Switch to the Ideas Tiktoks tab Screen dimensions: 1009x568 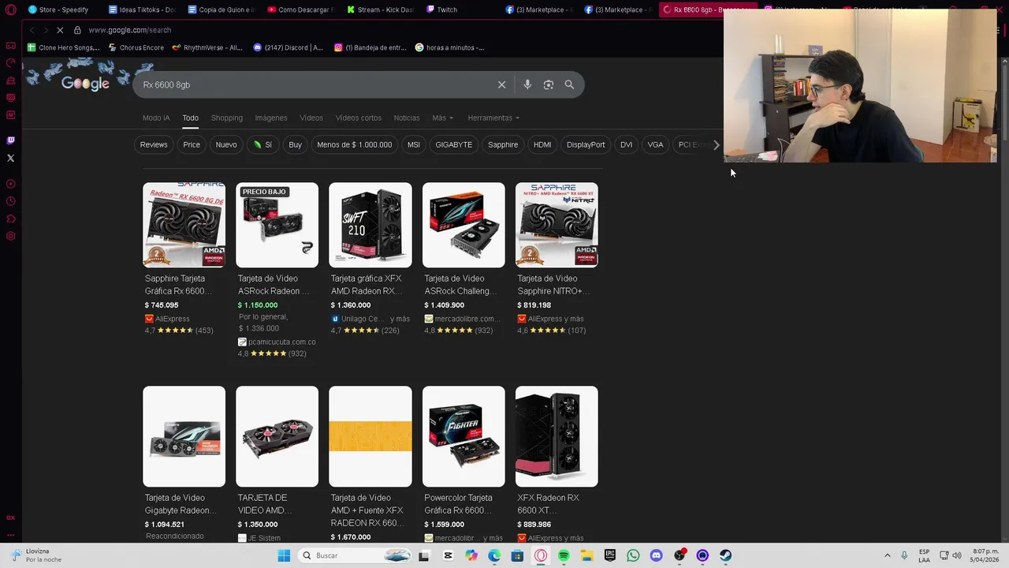142,9
